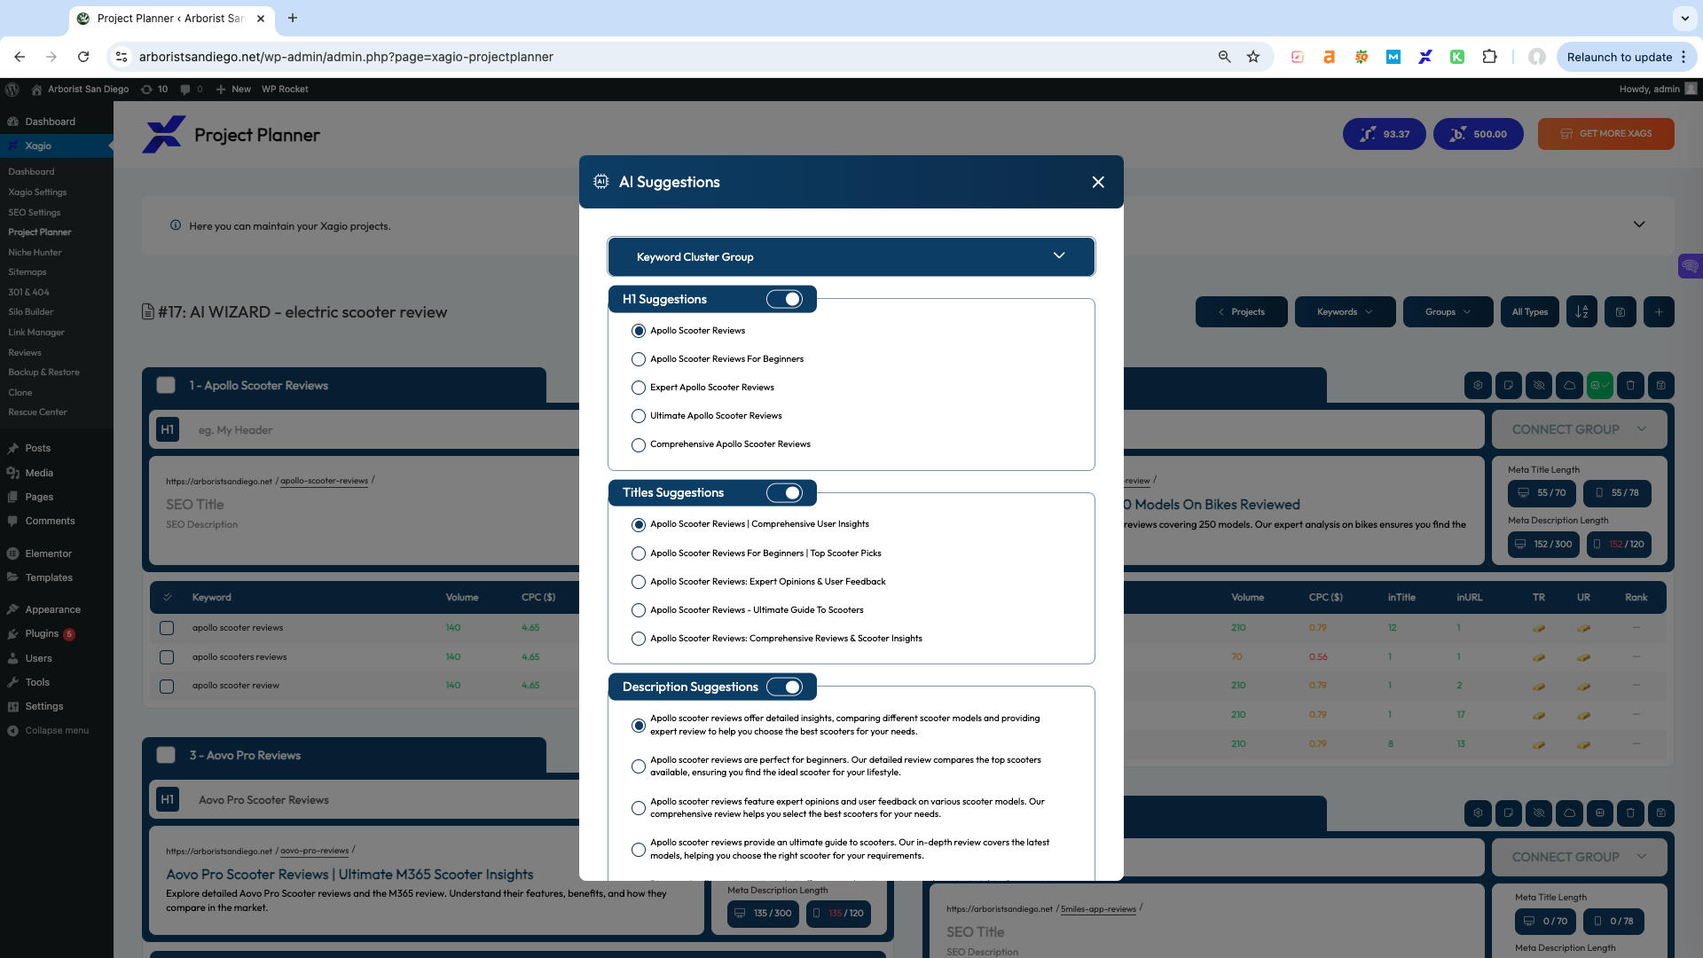Open Plugins in WordPress sidebar

pos(42,633)
